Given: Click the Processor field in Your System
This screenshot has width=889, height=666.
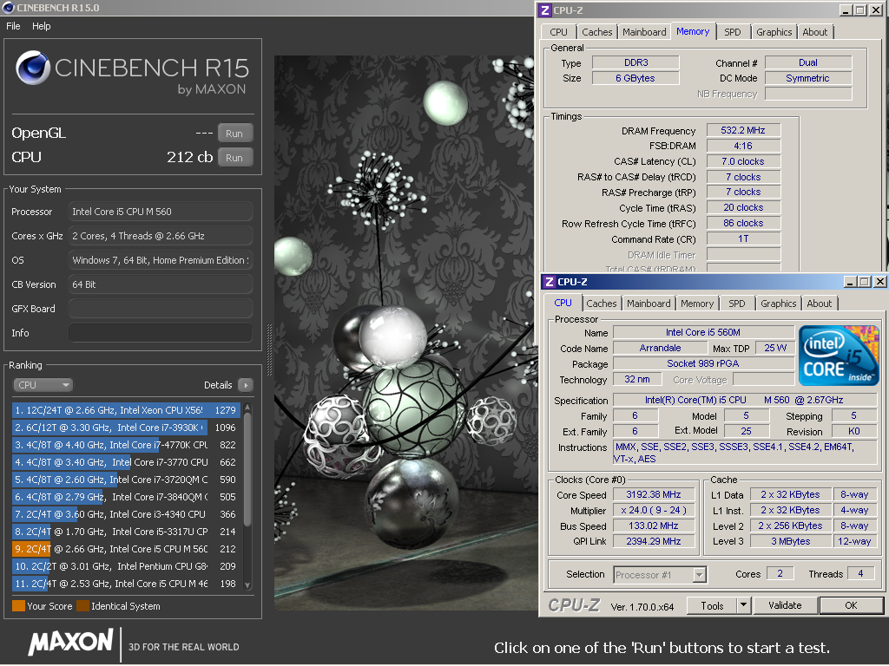Looking at the screenshot, I should [x=161, y=212].
